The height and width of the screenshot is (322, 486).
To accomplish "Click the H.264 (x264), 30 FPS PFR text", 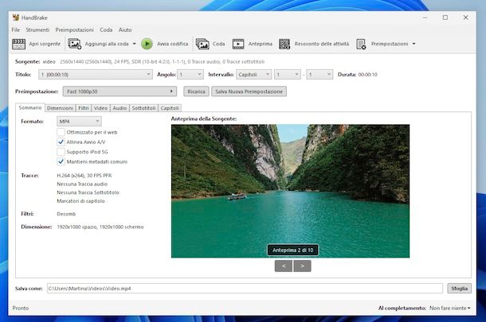I will pyautogui.click(x=84, y=176).
